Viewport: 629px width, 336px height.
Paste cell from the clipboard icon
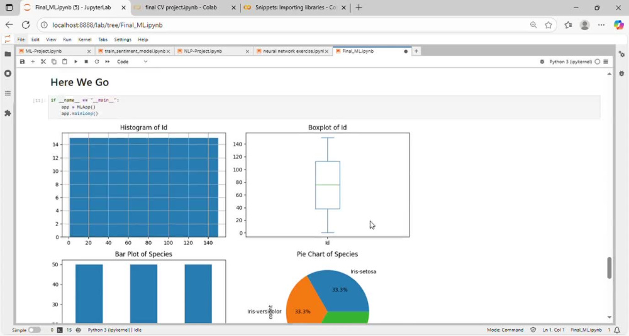(x=65, y=62)
